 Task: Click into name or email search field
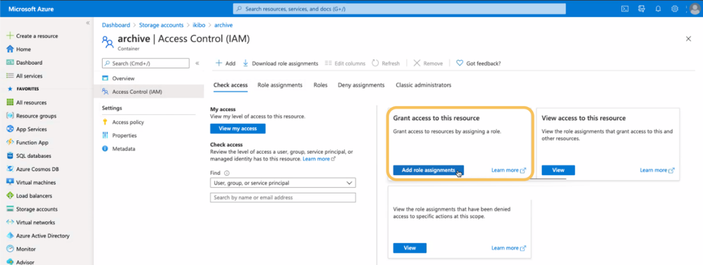coord(283,198)
